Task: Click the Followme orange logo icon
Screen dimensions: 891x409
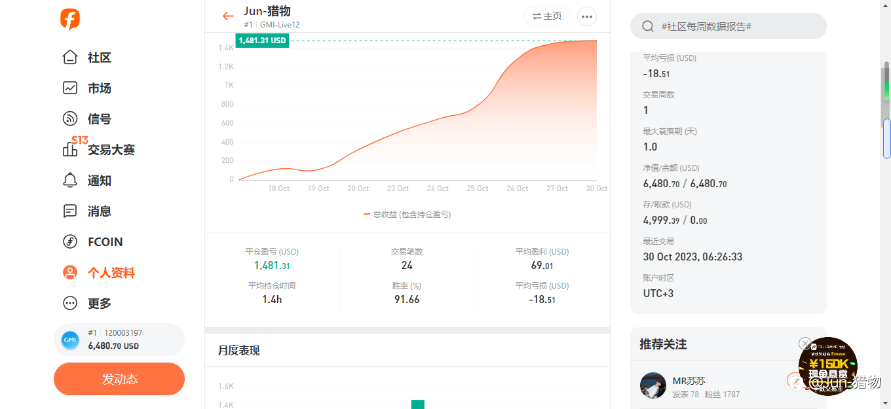Action: coord(70,19)
